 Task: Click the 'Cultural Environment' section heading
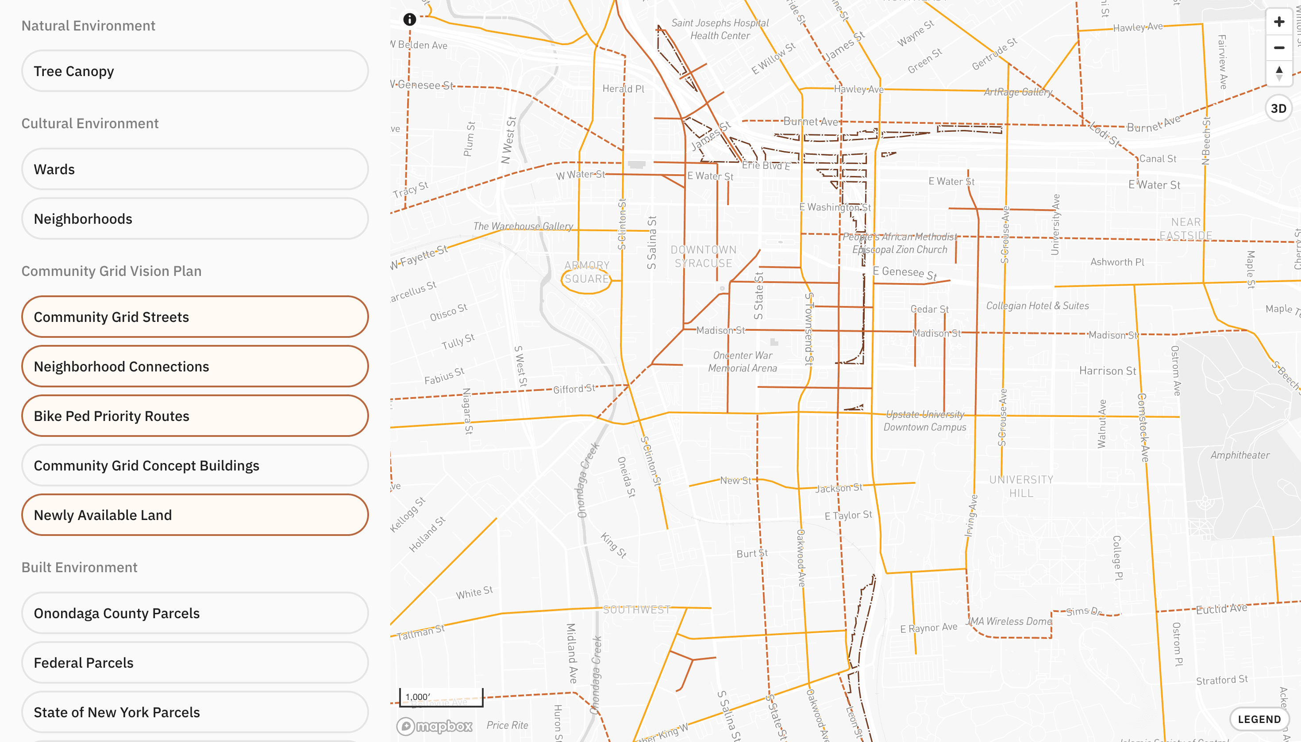[90, 123]
